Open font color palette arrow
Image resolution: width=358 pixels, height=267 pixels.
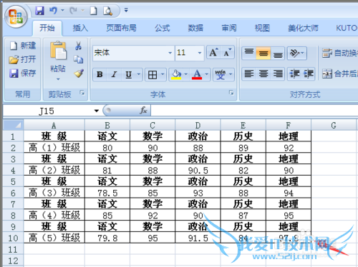click(207, 74)
